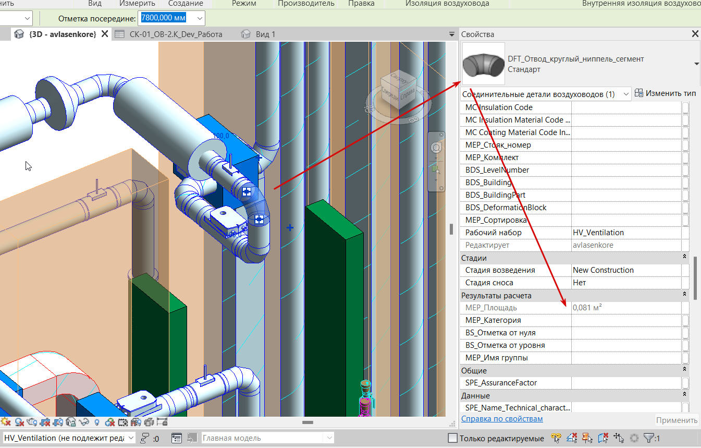Enable the 'Только редактируемые' checkbox
This screenshot has width=701, height=448.
[x=452, y=438]
